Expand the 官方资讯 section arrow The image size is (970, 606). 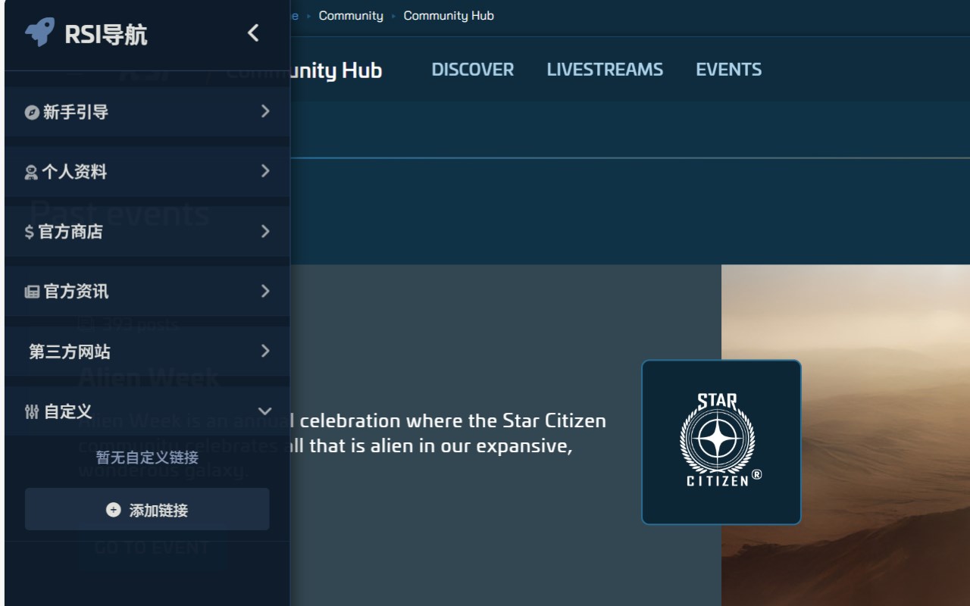pyautogui.click(x=264, y=291)
